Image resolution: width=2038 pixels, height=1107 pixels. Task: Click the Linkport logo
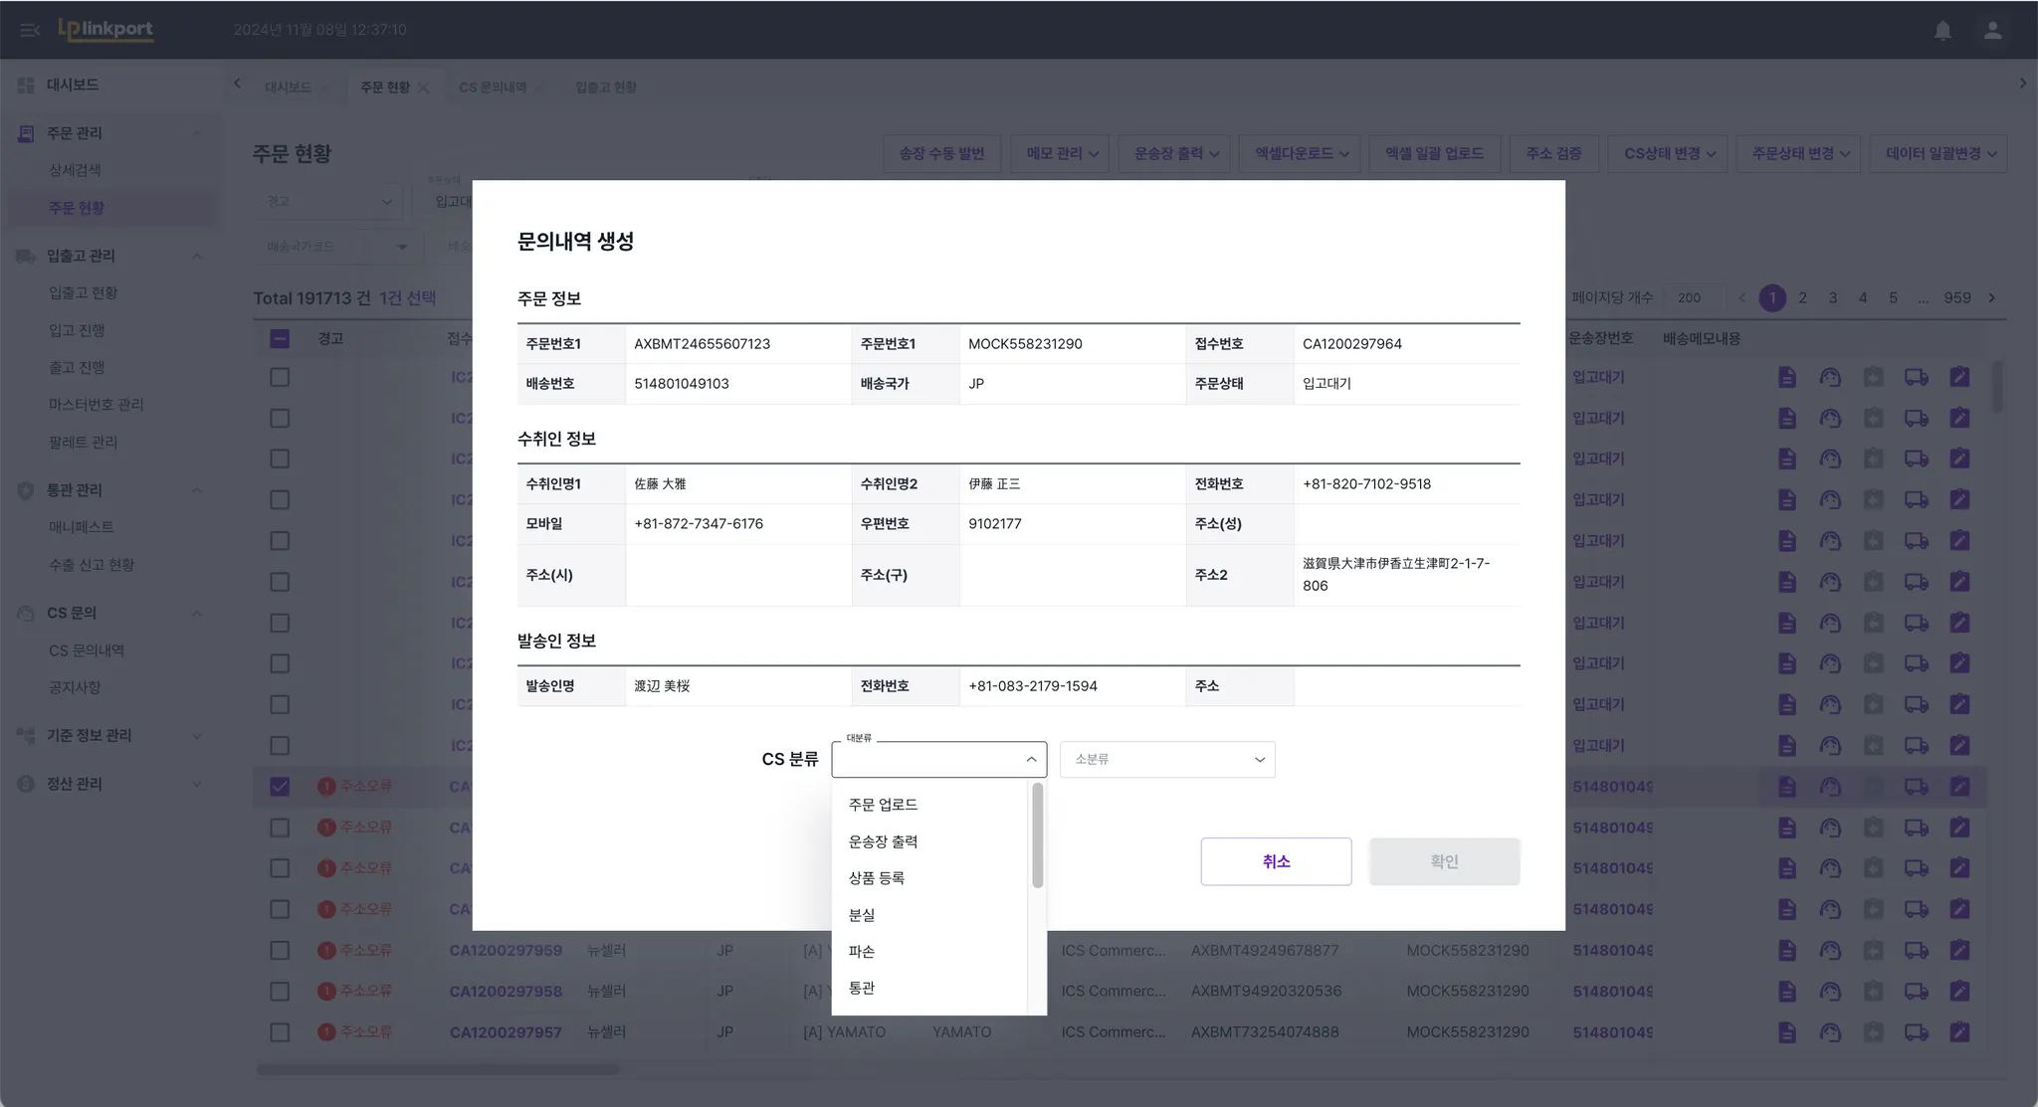(105, 29)
